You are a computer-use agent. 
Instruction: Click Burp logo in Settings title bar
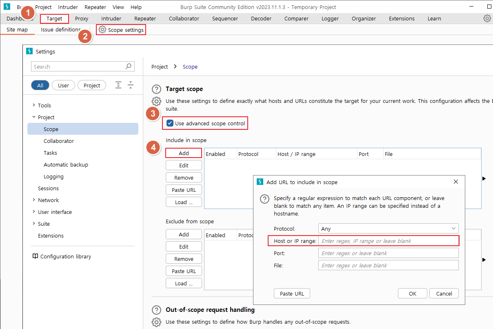point(29,51)
